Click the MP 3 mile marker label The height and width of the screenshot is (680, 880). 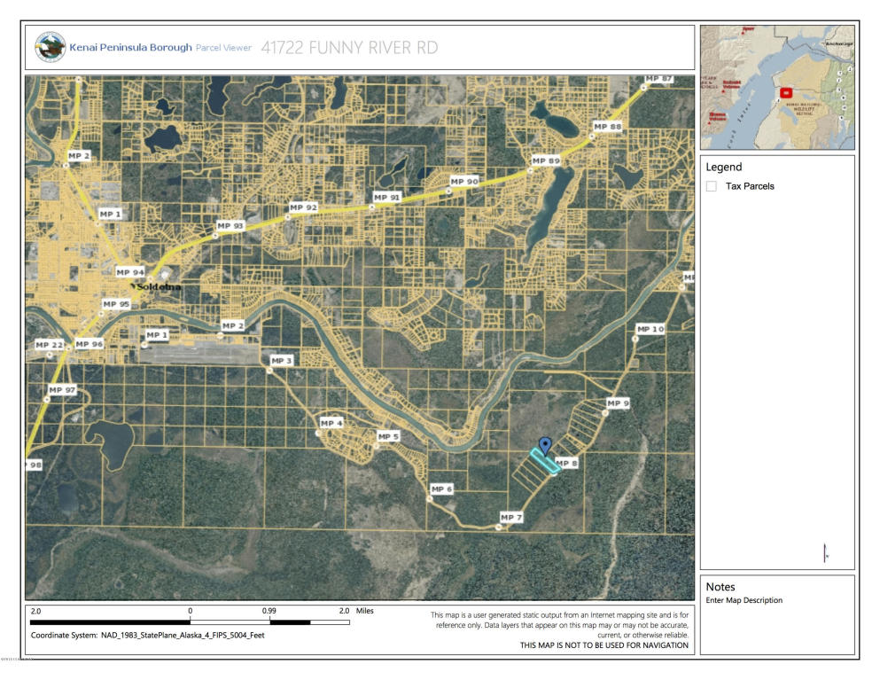coord(281,361)
